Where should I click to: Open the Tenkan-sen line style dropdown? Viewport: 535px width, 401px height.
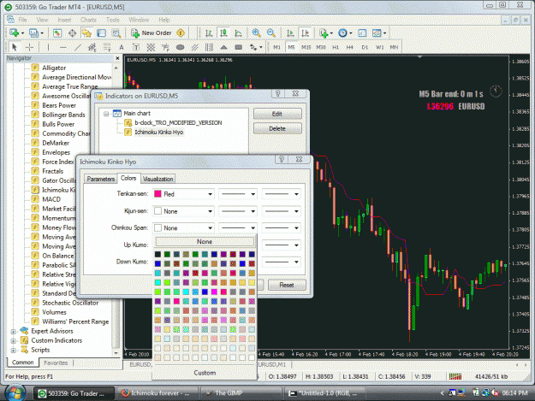[x=238, y=194]
